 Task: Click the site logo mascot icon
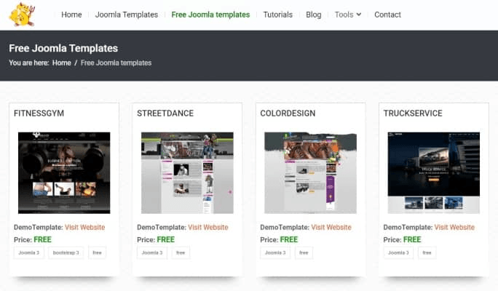tap(22, 15)
